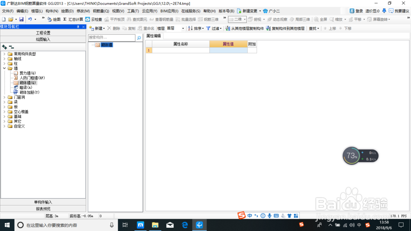This screenshot has height=231, width=411.
Task: Click the new file icon
Action: (x=4, y=19)
